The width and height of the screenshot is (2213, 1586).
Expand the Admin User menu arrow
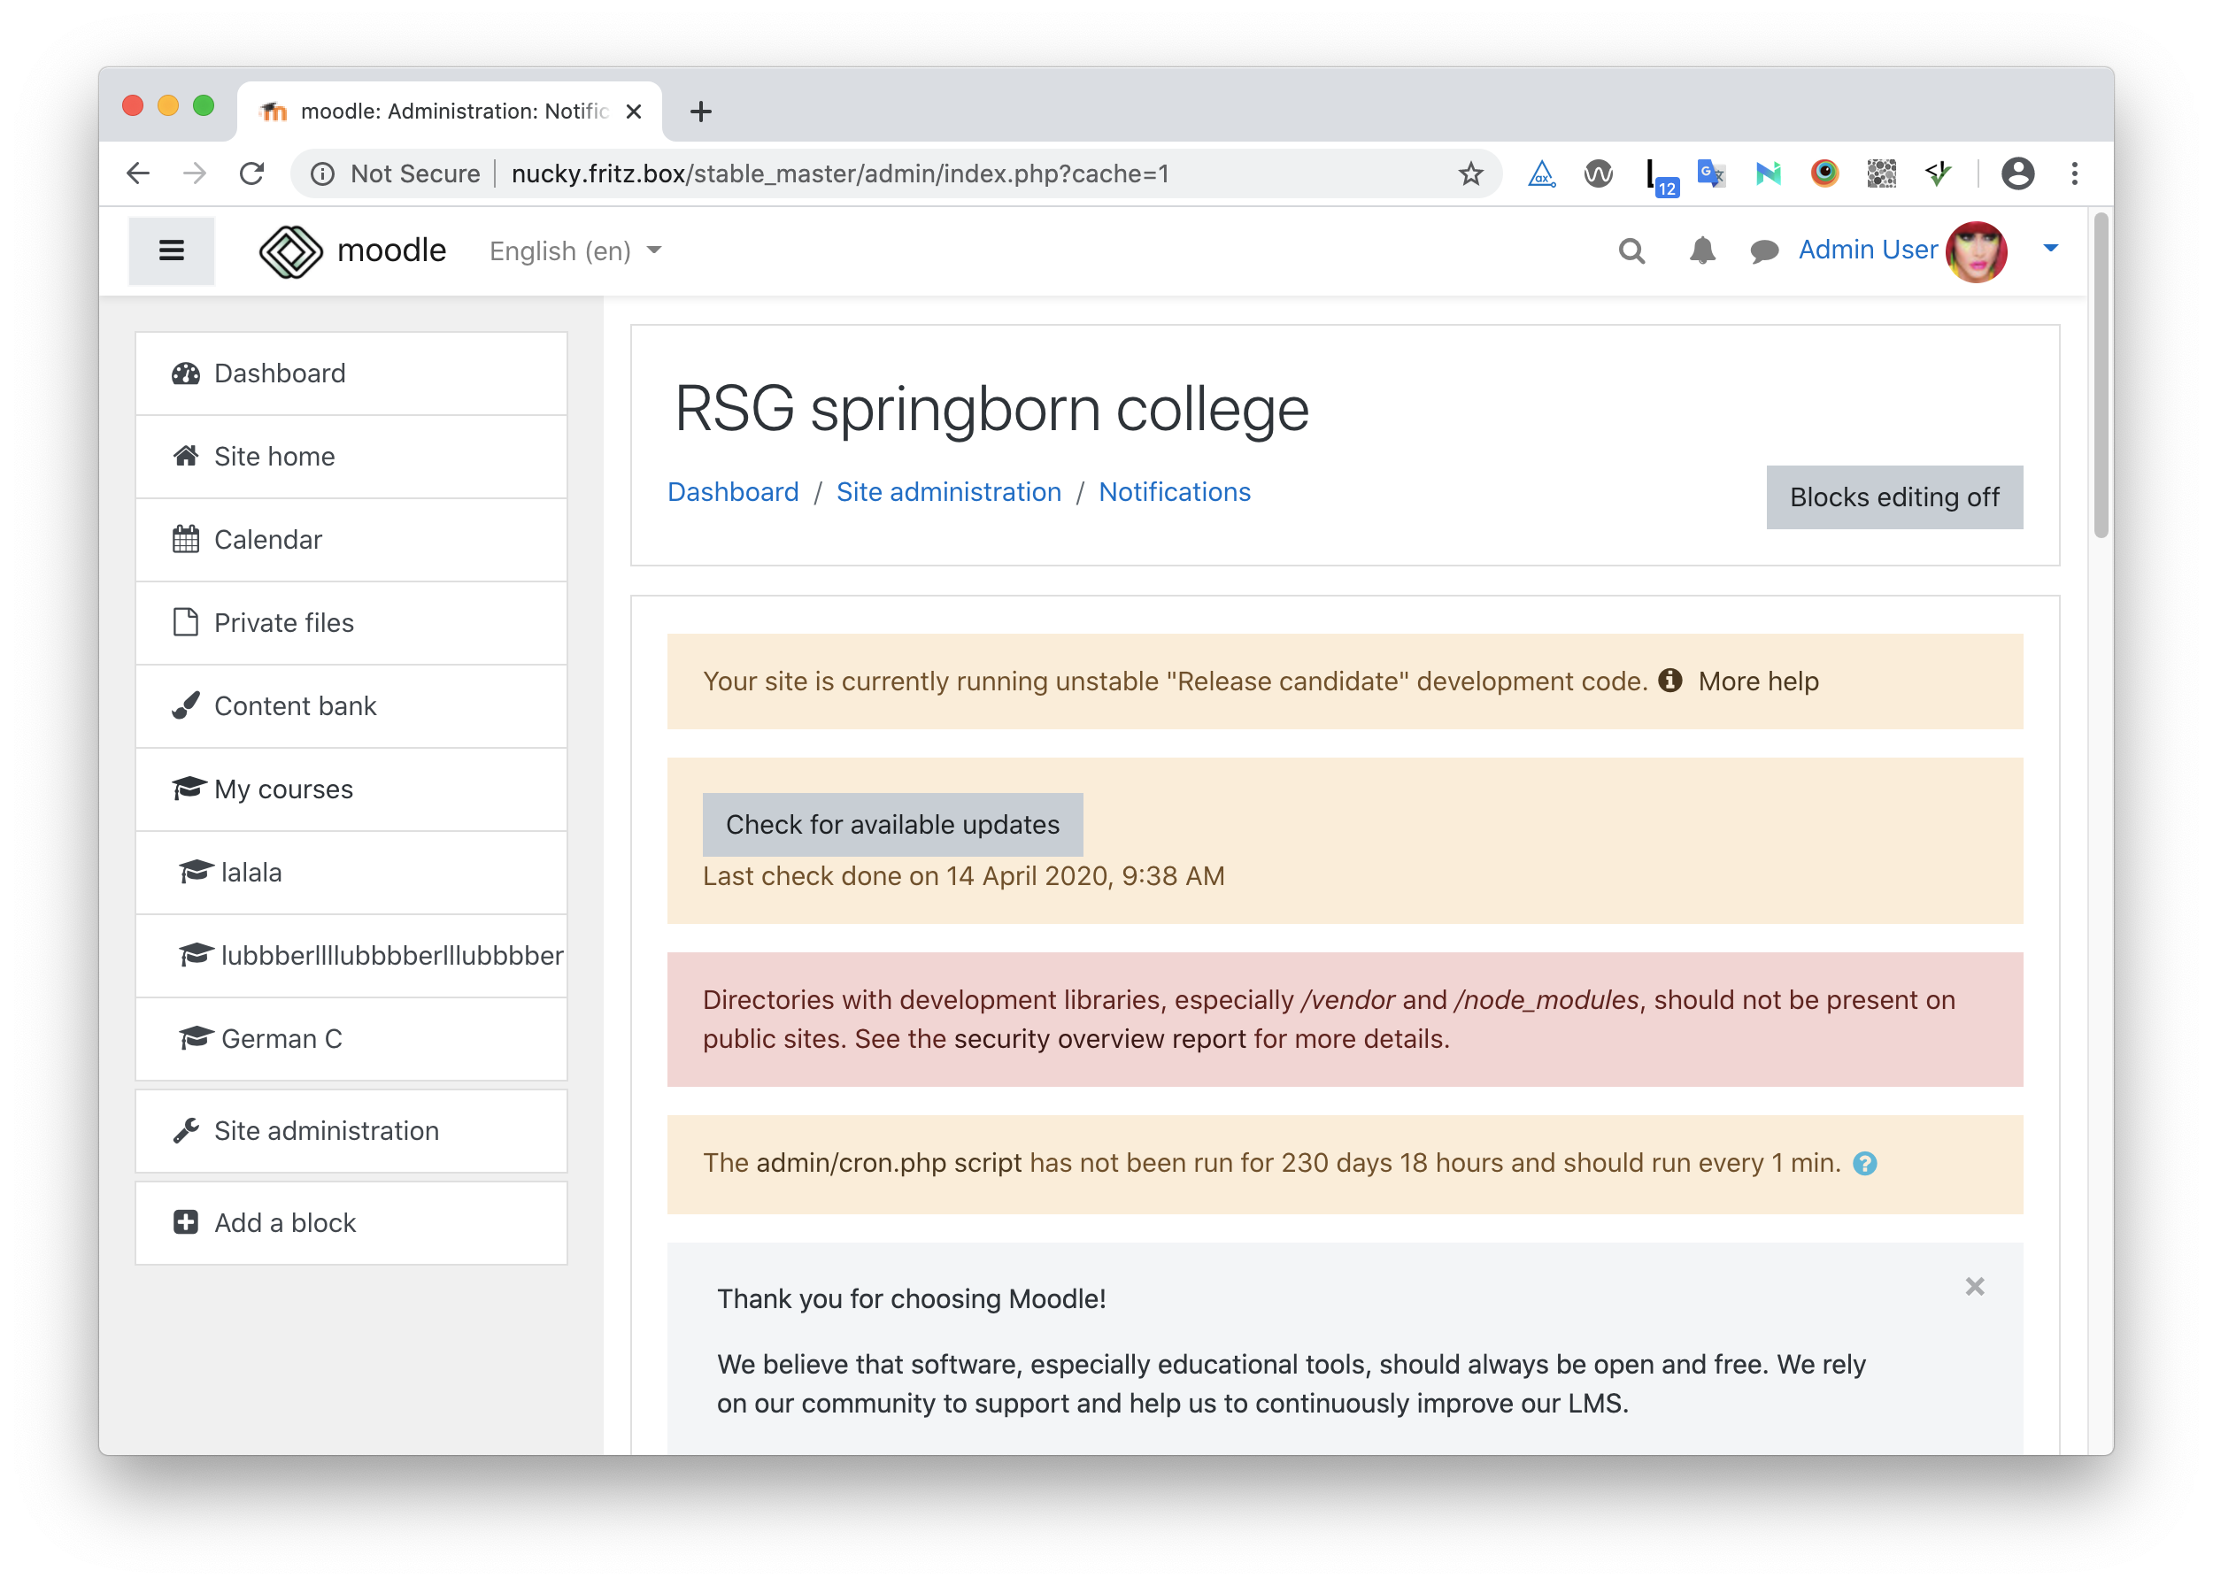pos(2051,249)
